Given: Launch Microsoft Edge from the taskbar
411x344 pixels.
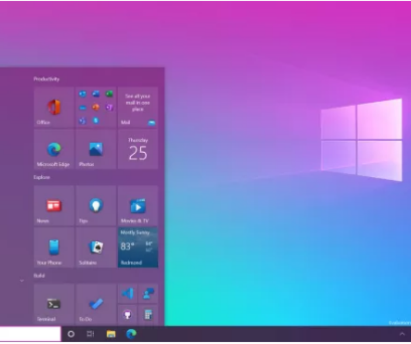Looking at the screenshot, I should tap(131, 334).
